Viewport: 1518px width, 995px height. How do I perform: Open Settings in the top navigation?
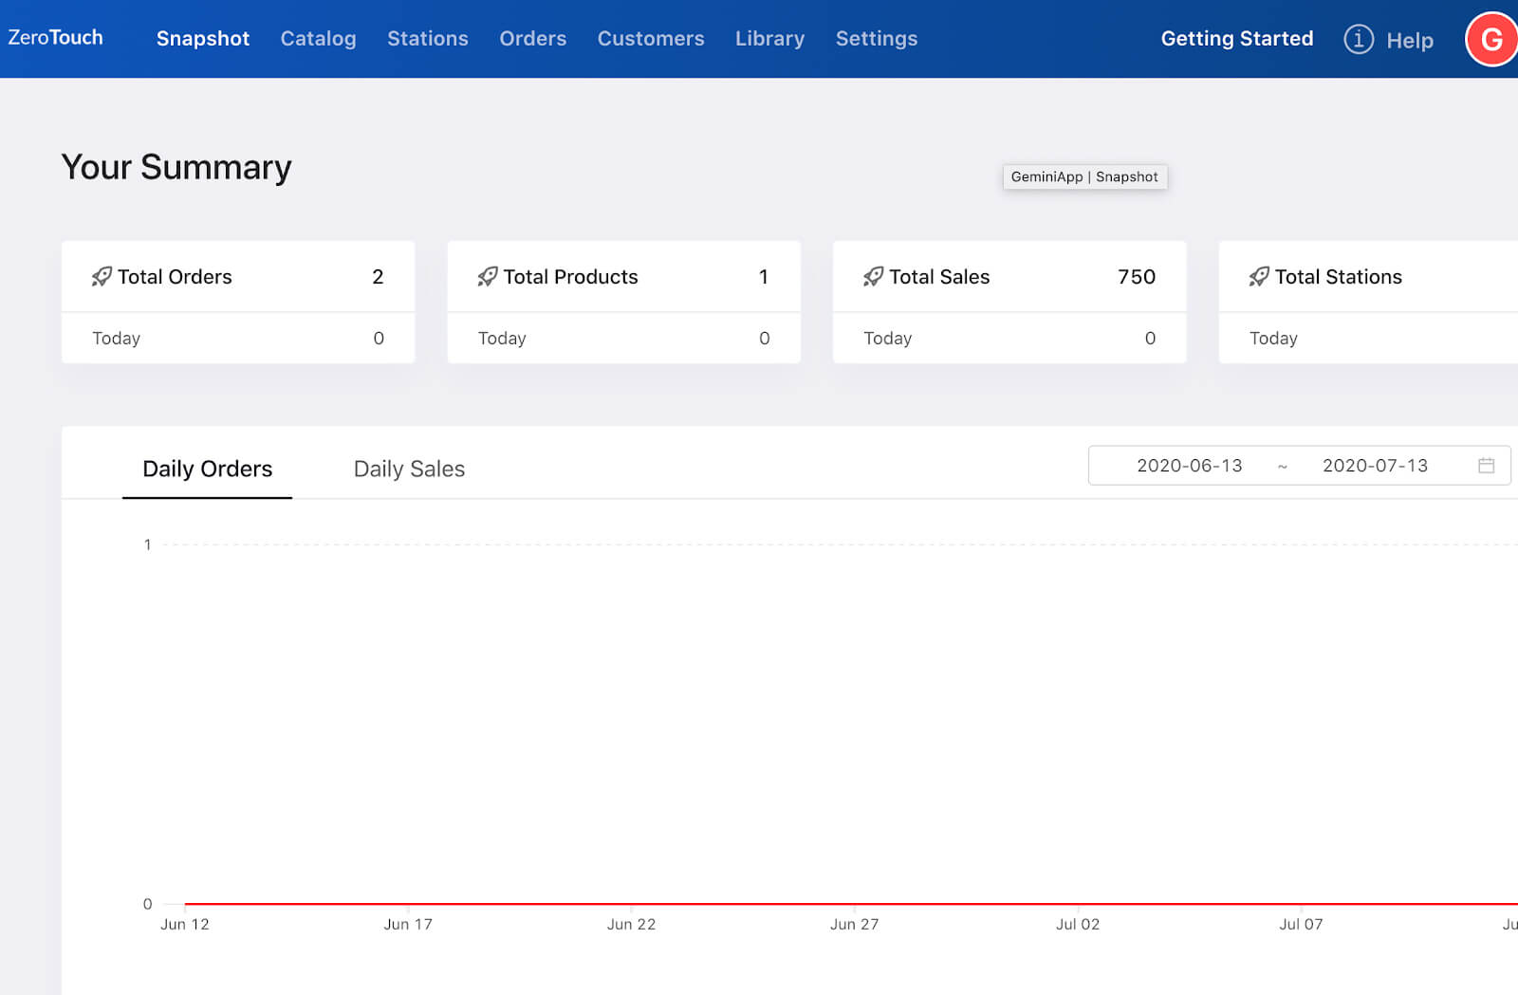tap(877, 38)
